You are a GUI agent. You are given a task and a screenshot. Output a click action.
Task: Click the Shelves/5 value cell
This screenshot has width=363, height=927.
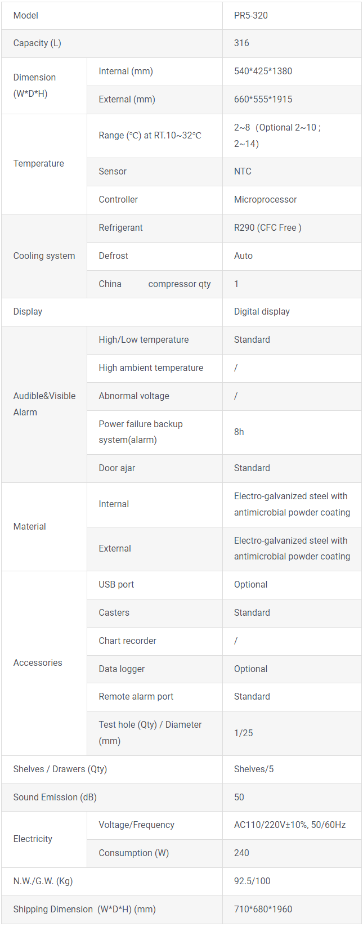[x=292, y=769]
